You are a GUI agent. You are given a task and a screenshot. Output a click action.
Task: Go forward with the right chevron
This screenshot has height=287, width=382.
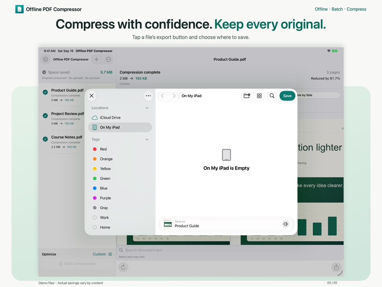click(x=174, y=96)
